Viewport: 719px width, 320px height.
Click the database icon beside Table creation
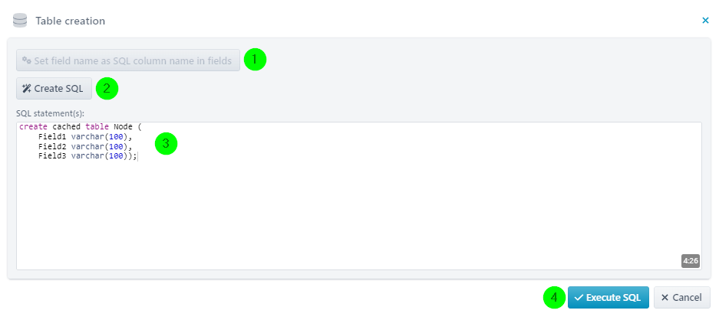tap(20, 21)
